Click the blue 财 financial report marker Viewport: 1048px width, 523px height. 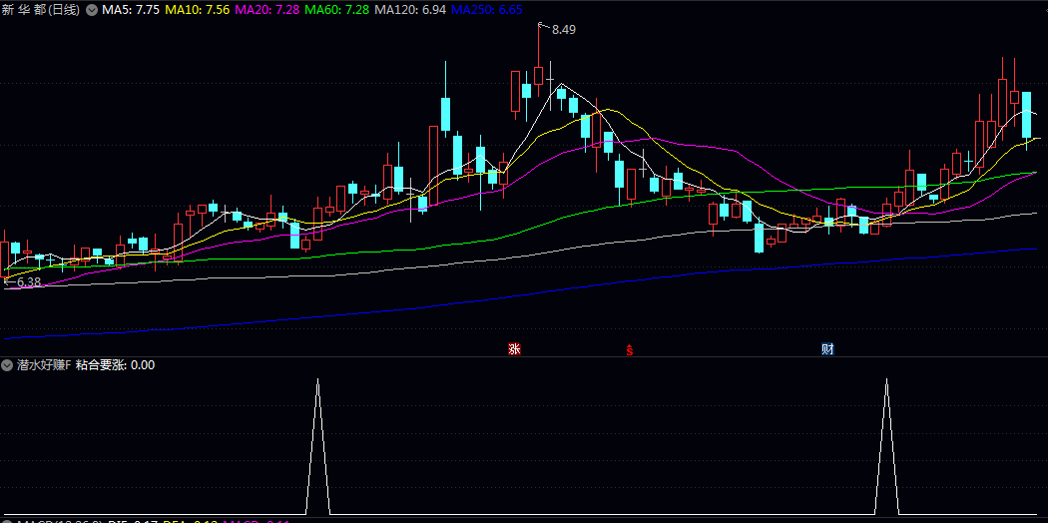827,349
